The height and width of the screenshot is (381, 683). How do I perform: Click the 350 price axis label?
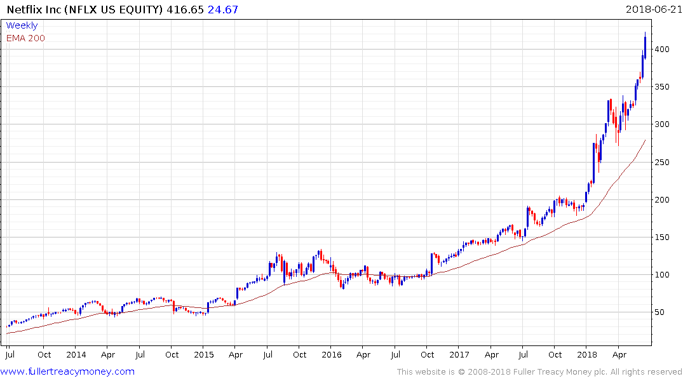coord(662,86)
